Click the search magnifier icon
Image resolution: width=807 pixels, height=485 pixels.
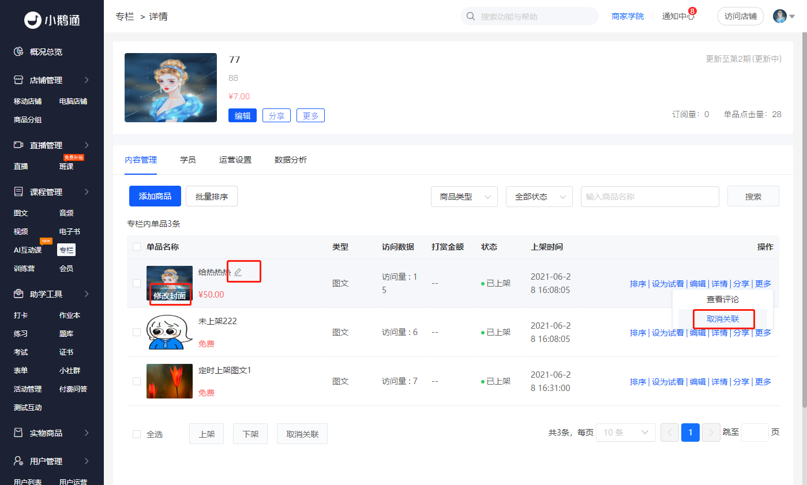coord(471,16)
